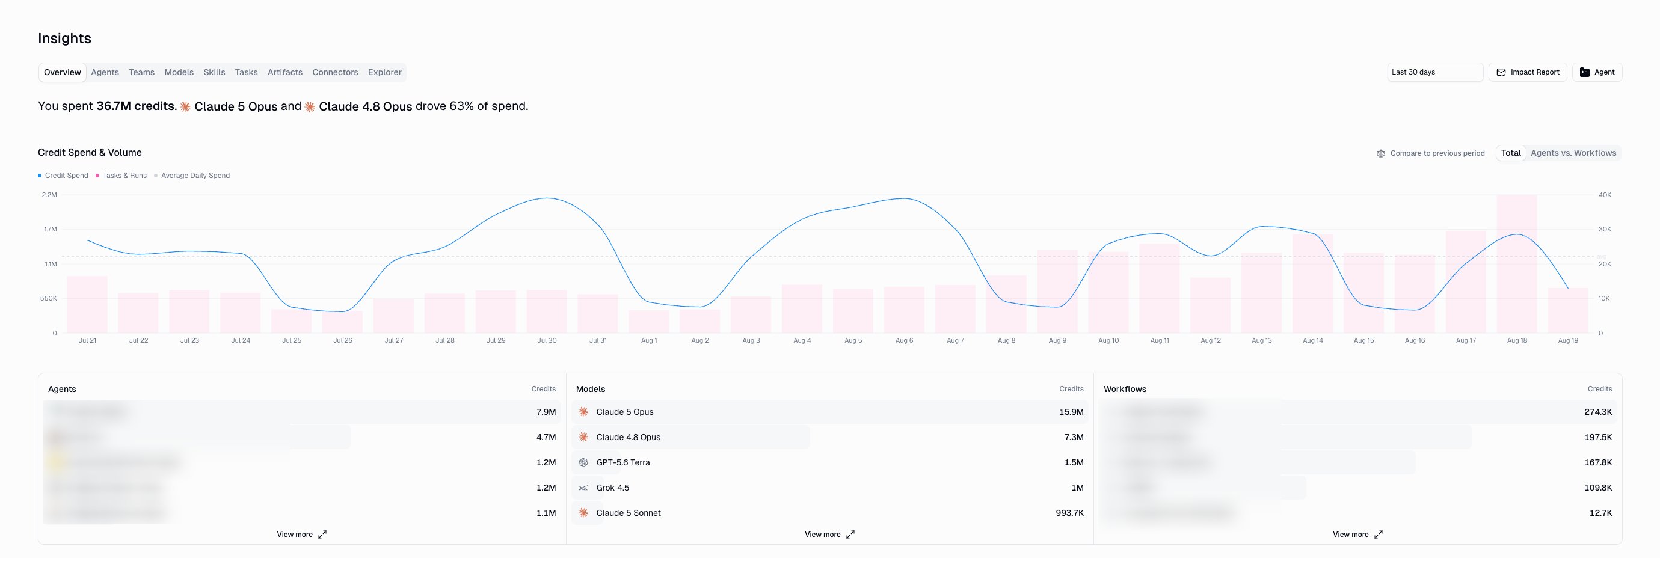Click the Aug 6 bar in the chart
Image resolution: width=1660 pixels, height=582 pixels.
click(904, 310)
